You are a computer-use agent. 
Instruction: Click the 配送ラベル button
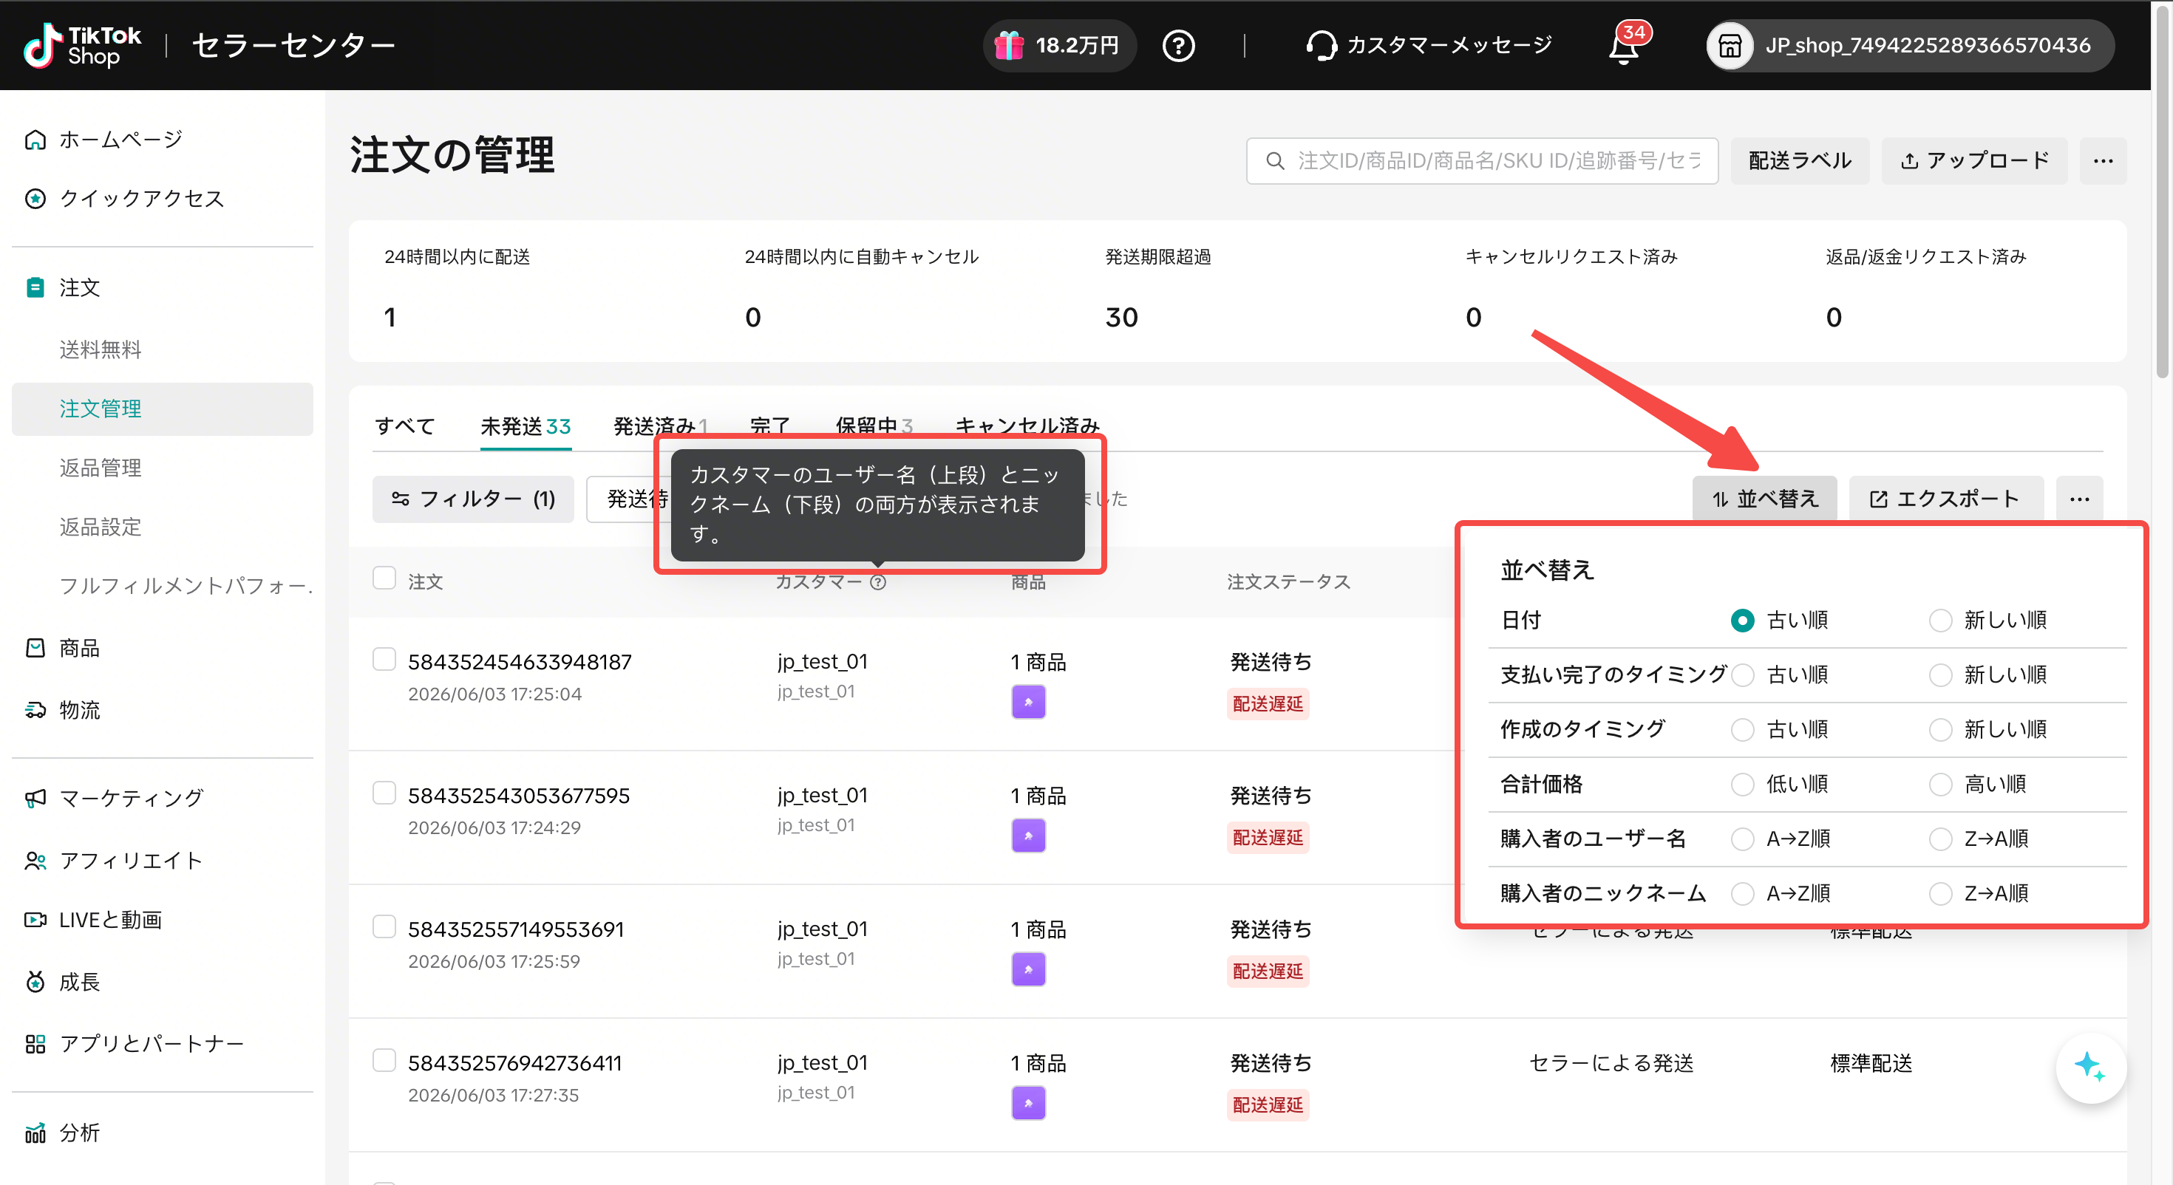pyautogui.click(x=1799, y=160)
